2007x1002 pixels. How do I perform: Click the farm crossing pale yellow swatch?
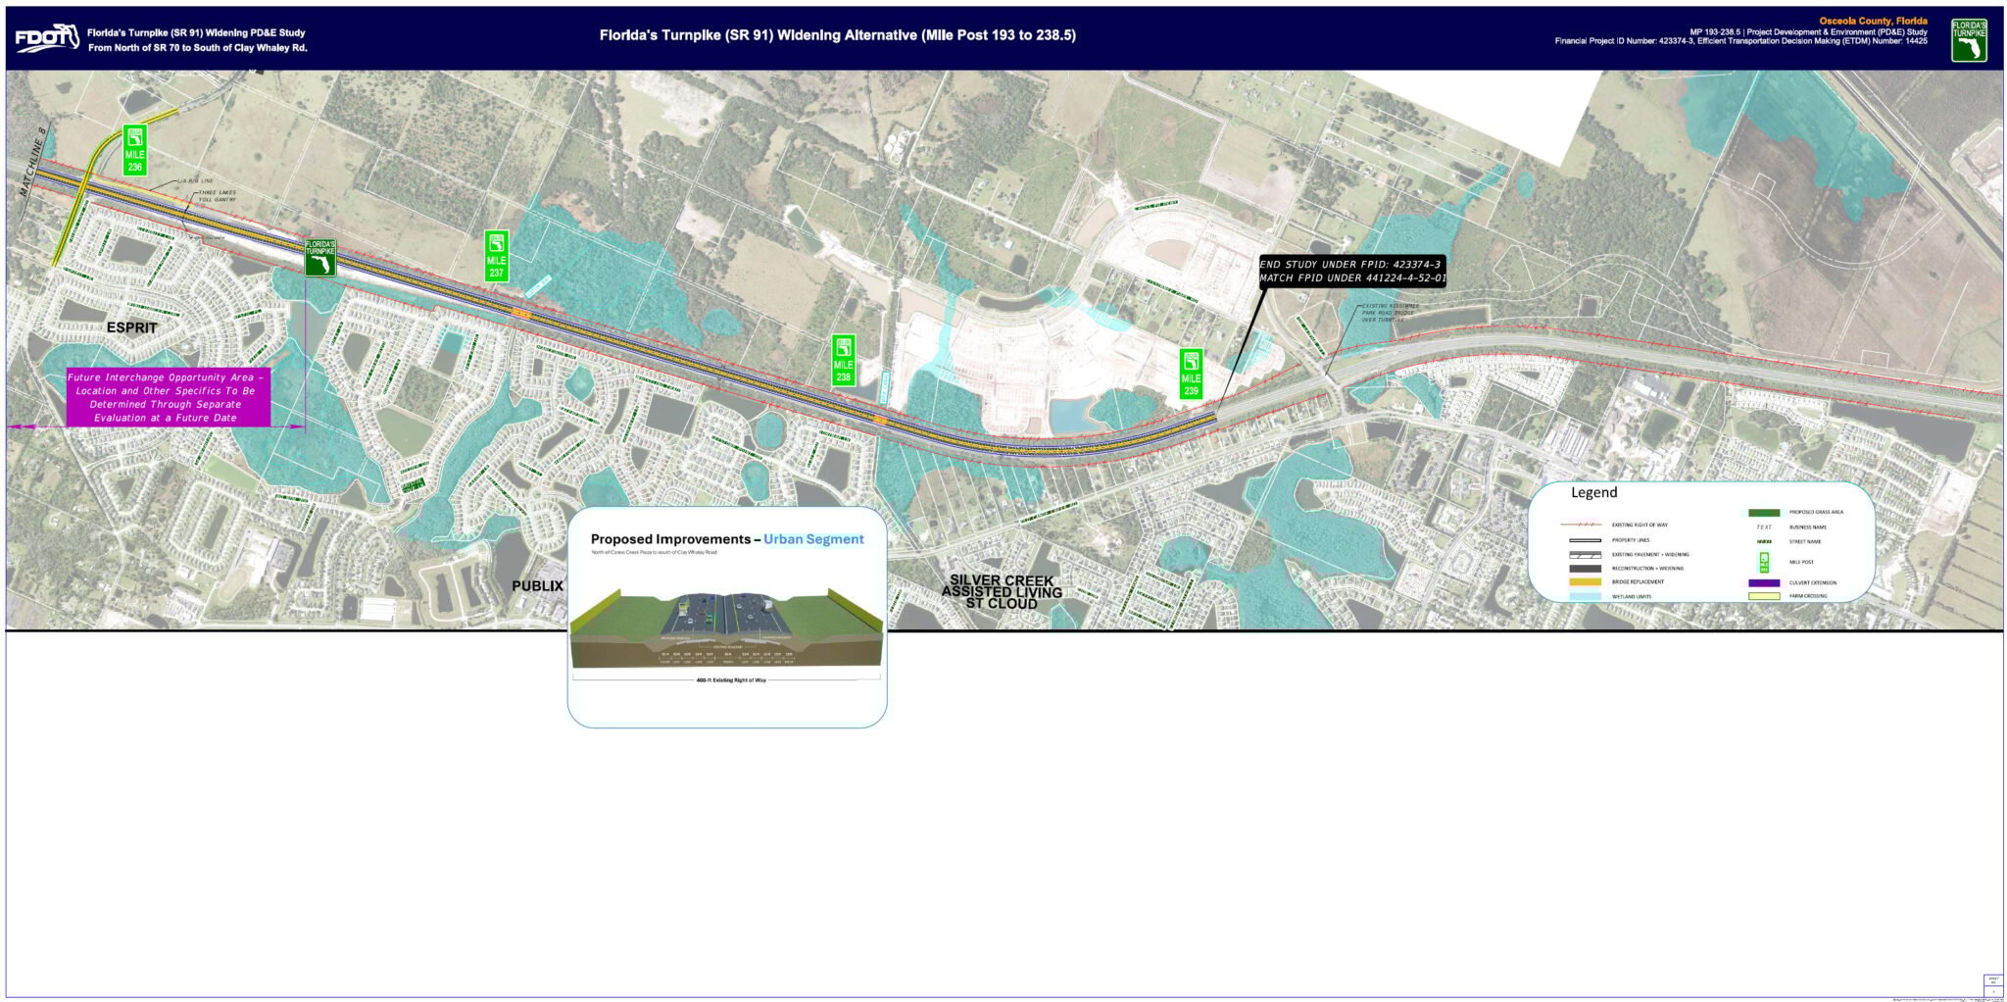click(x=1764, y=596)
